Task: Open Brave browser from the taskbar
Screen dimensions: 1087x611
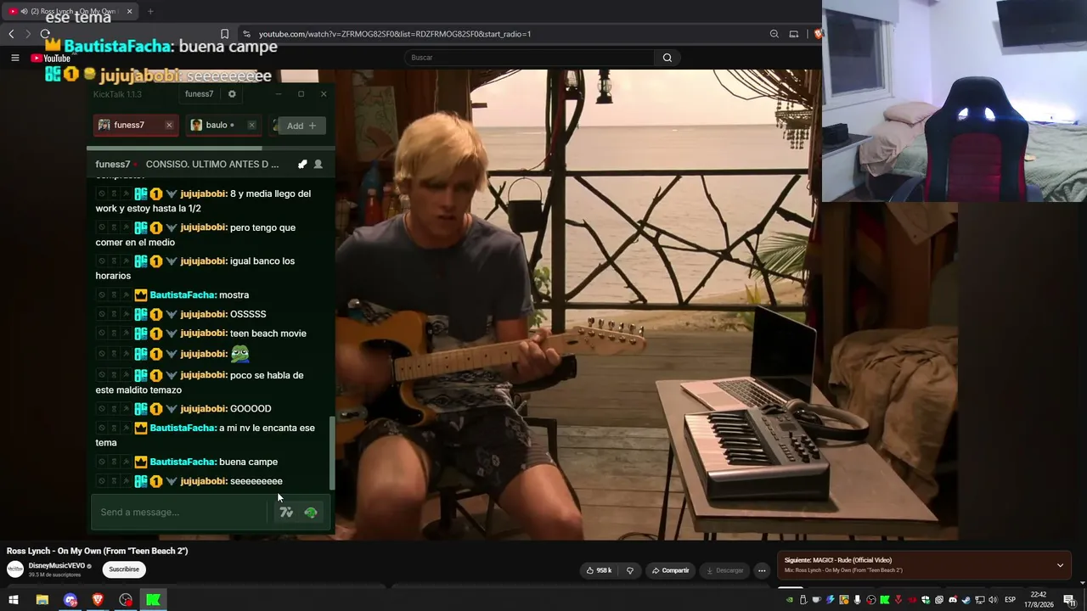Action: click(98, 600)
